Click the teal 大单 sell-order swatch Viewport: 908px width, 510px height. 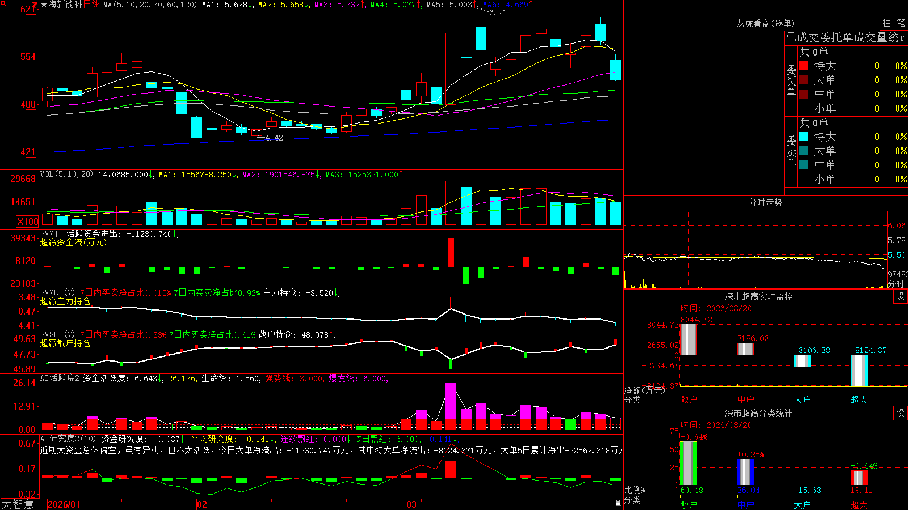coord(804,151)
